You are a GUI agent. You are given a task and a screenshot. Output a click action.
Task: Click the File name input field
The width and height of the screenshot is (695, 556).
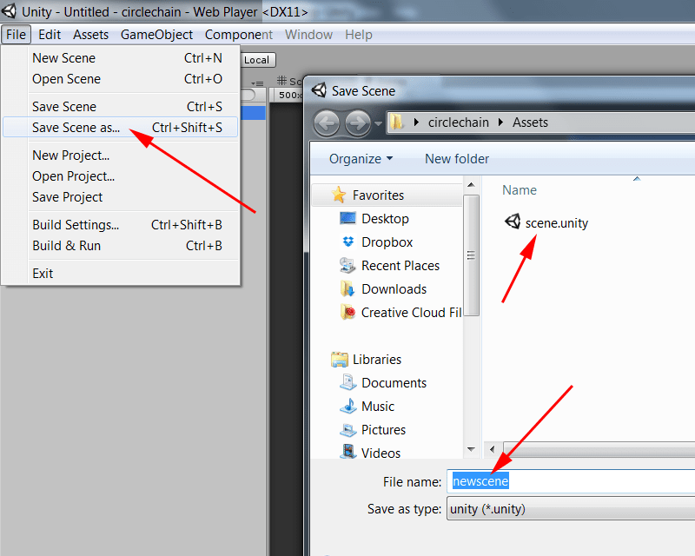tap(571, 481)
